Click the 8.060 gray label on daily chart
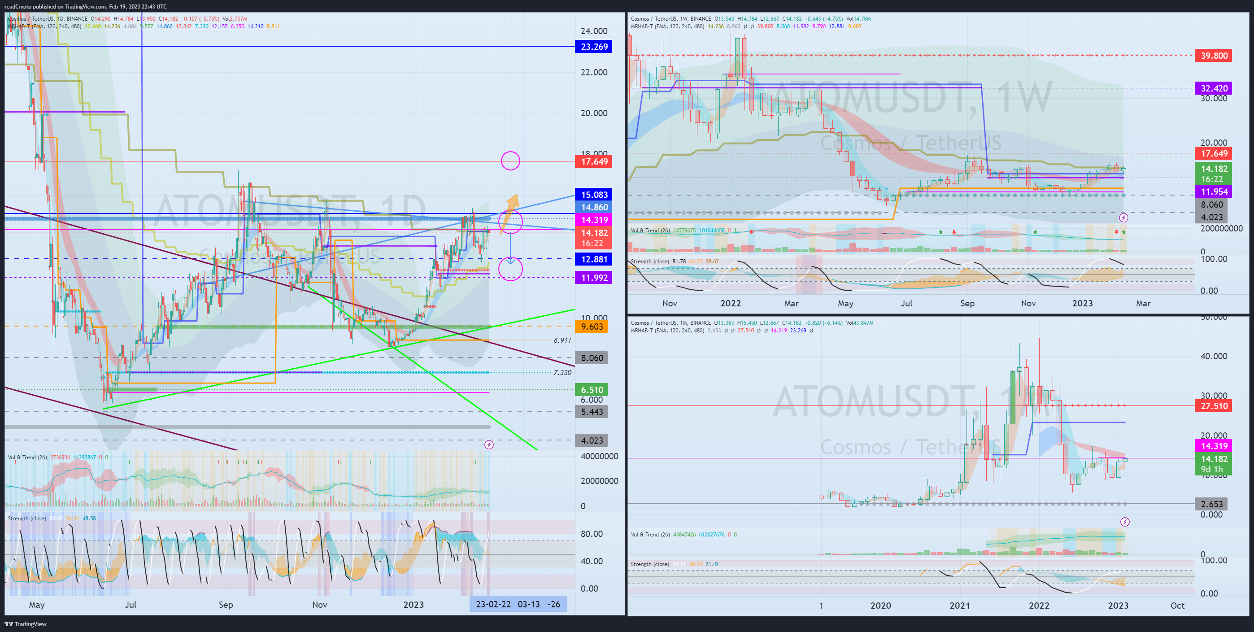Image resolution: width=1254 pixels, height=632 pixels. click(591, 358)
